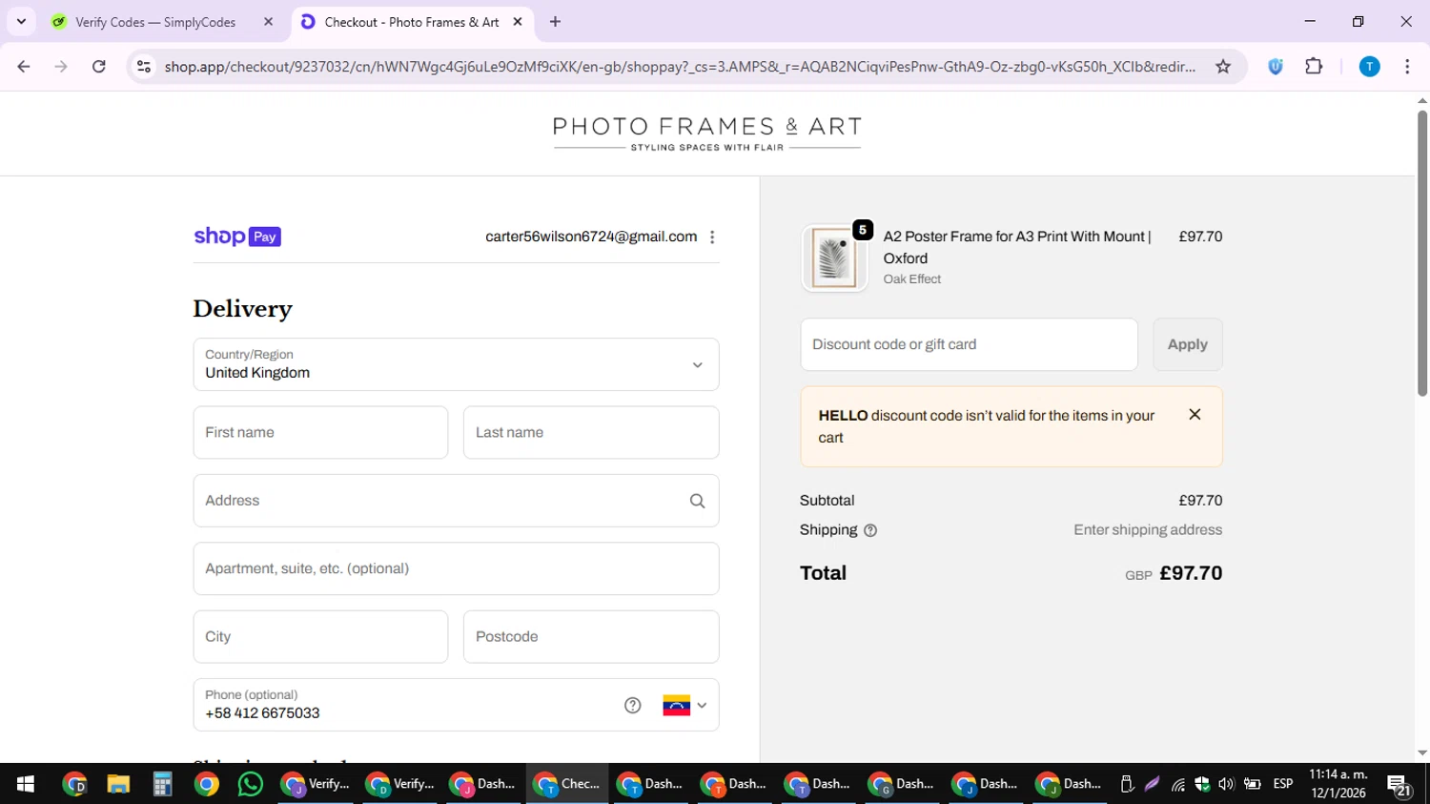
Task: Open the tab search dropdown arrow
Action: point(21,22)
